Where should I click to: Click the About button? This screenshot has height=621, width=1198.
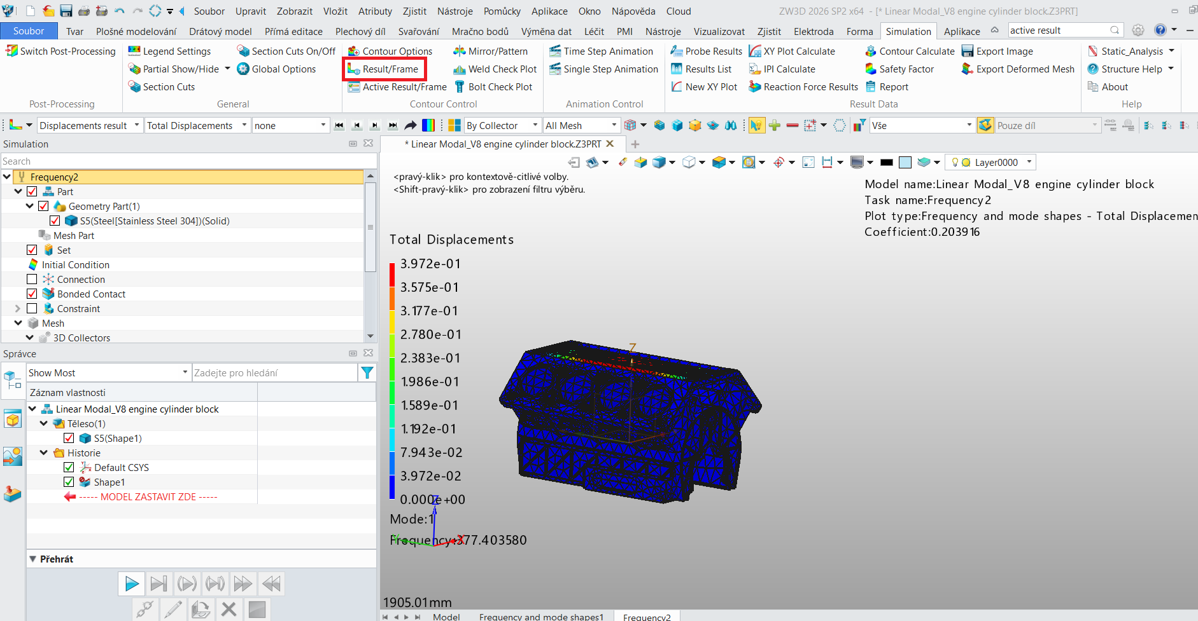pos(1108,87)
